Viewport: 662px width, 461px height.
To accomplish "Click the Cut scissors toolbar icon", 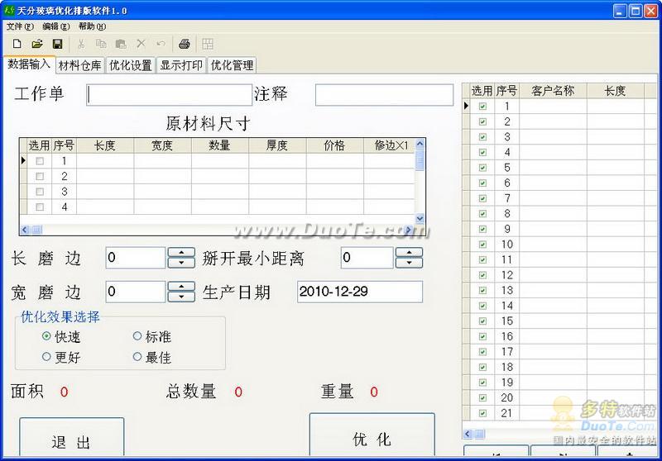I will (81, 44).
